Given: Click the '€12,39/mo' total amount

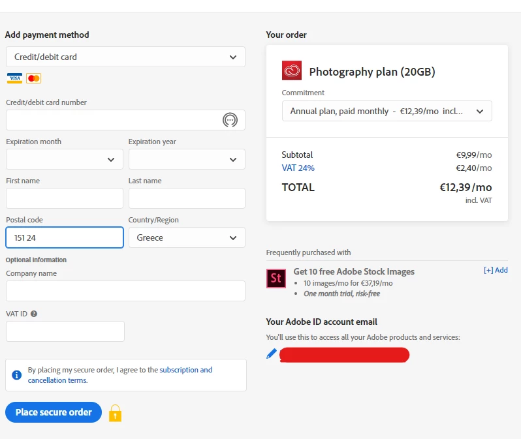Looking at the screenshot, I should pos(466,188).
